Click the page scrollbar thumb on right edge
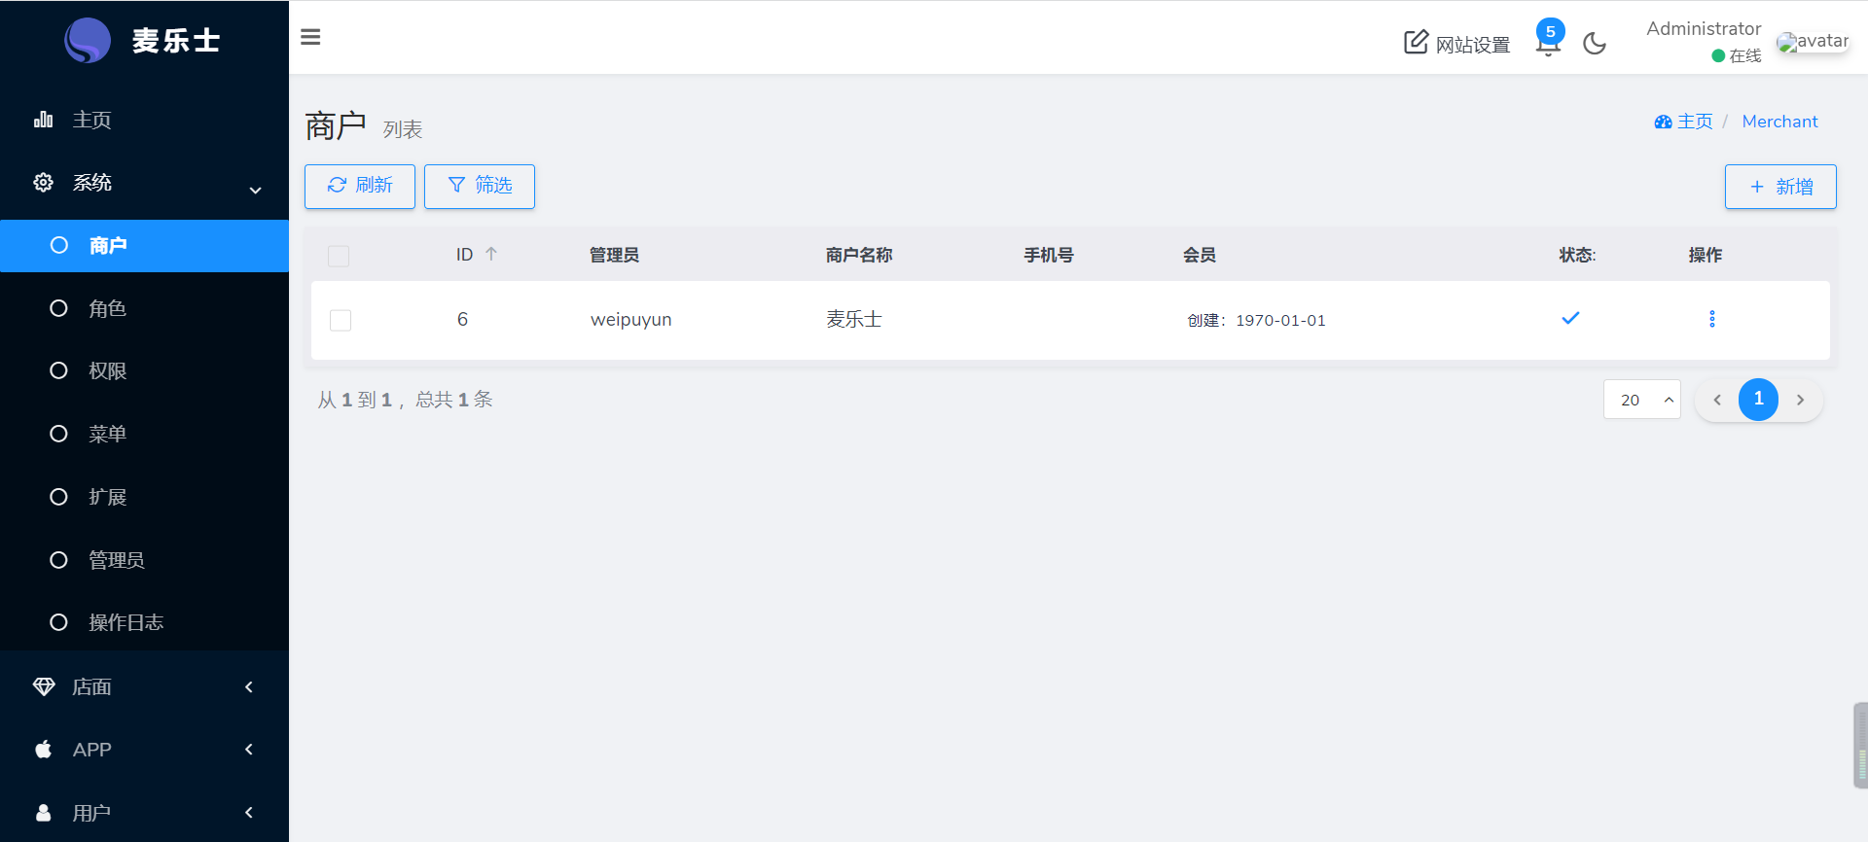 1860,745
